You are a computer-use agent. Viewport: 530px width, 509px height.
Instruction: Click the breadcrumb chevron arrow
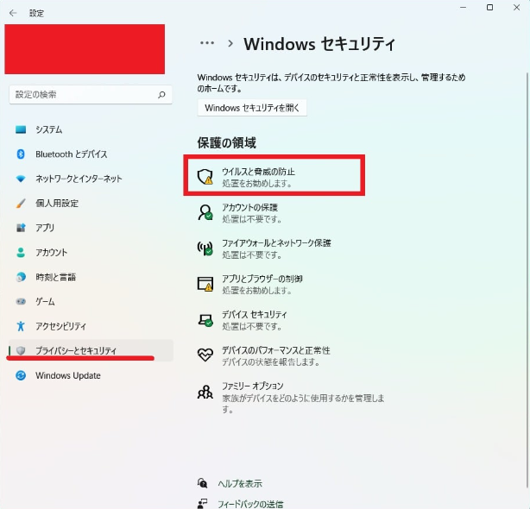230,44
